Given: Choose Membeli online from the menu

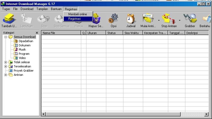Looking at the screenshot, I should [78, 14].
